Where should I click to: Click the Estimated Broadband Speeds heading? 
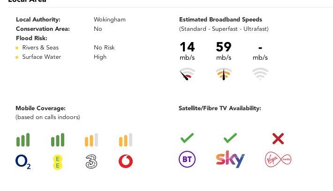(220, 20)
